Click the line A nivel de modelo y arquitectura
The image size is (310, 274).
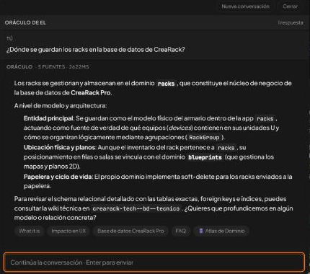61,105
